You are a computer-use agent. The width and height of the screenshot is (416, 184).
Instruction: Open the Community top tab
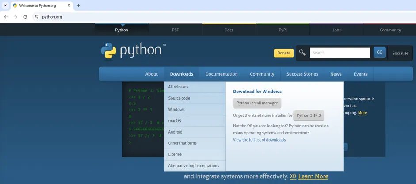tap(390, 30)
